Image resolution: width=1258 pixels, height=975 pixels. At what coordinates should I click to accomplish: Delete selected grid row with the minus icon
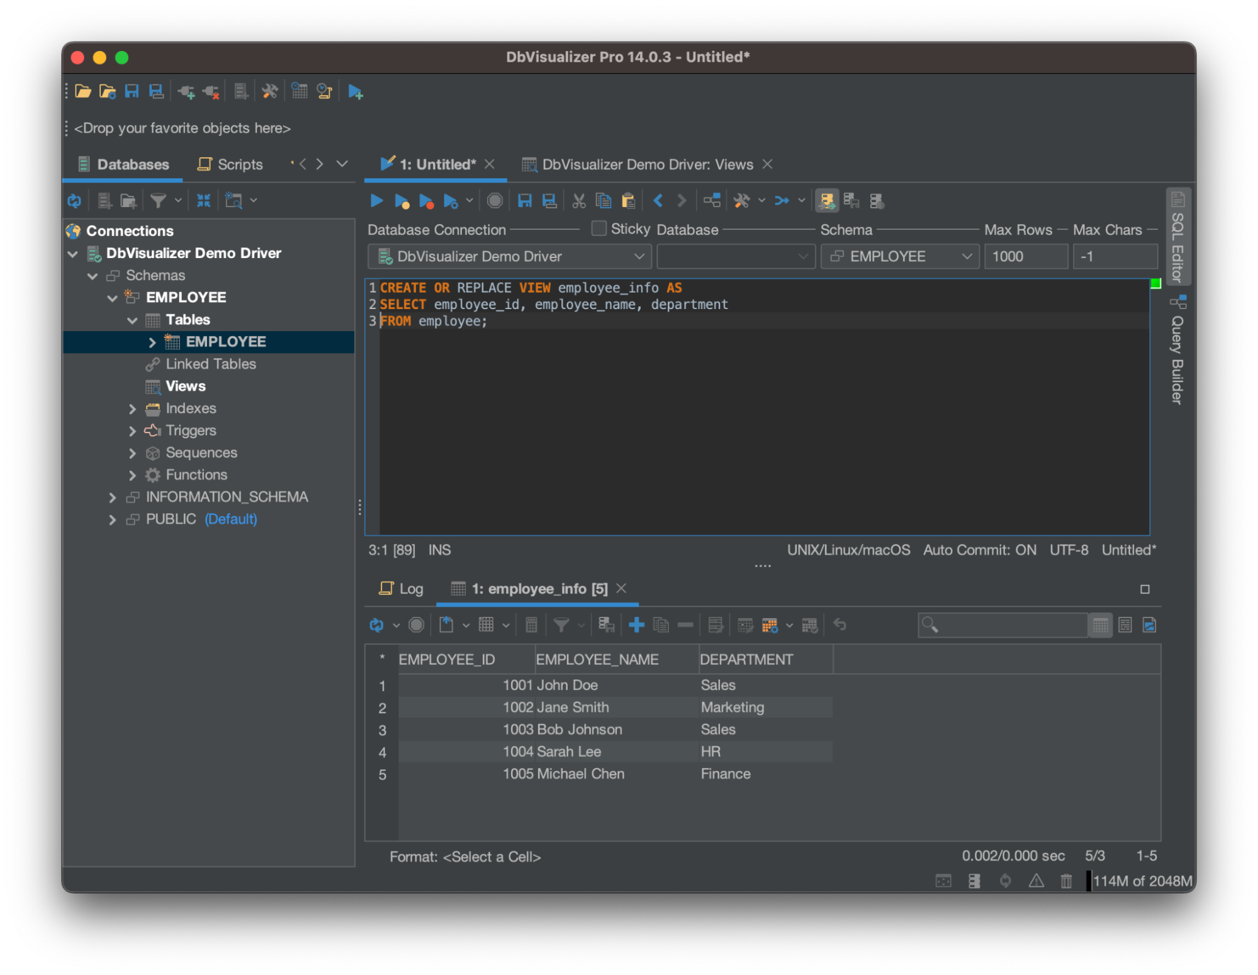pos(685,624)
